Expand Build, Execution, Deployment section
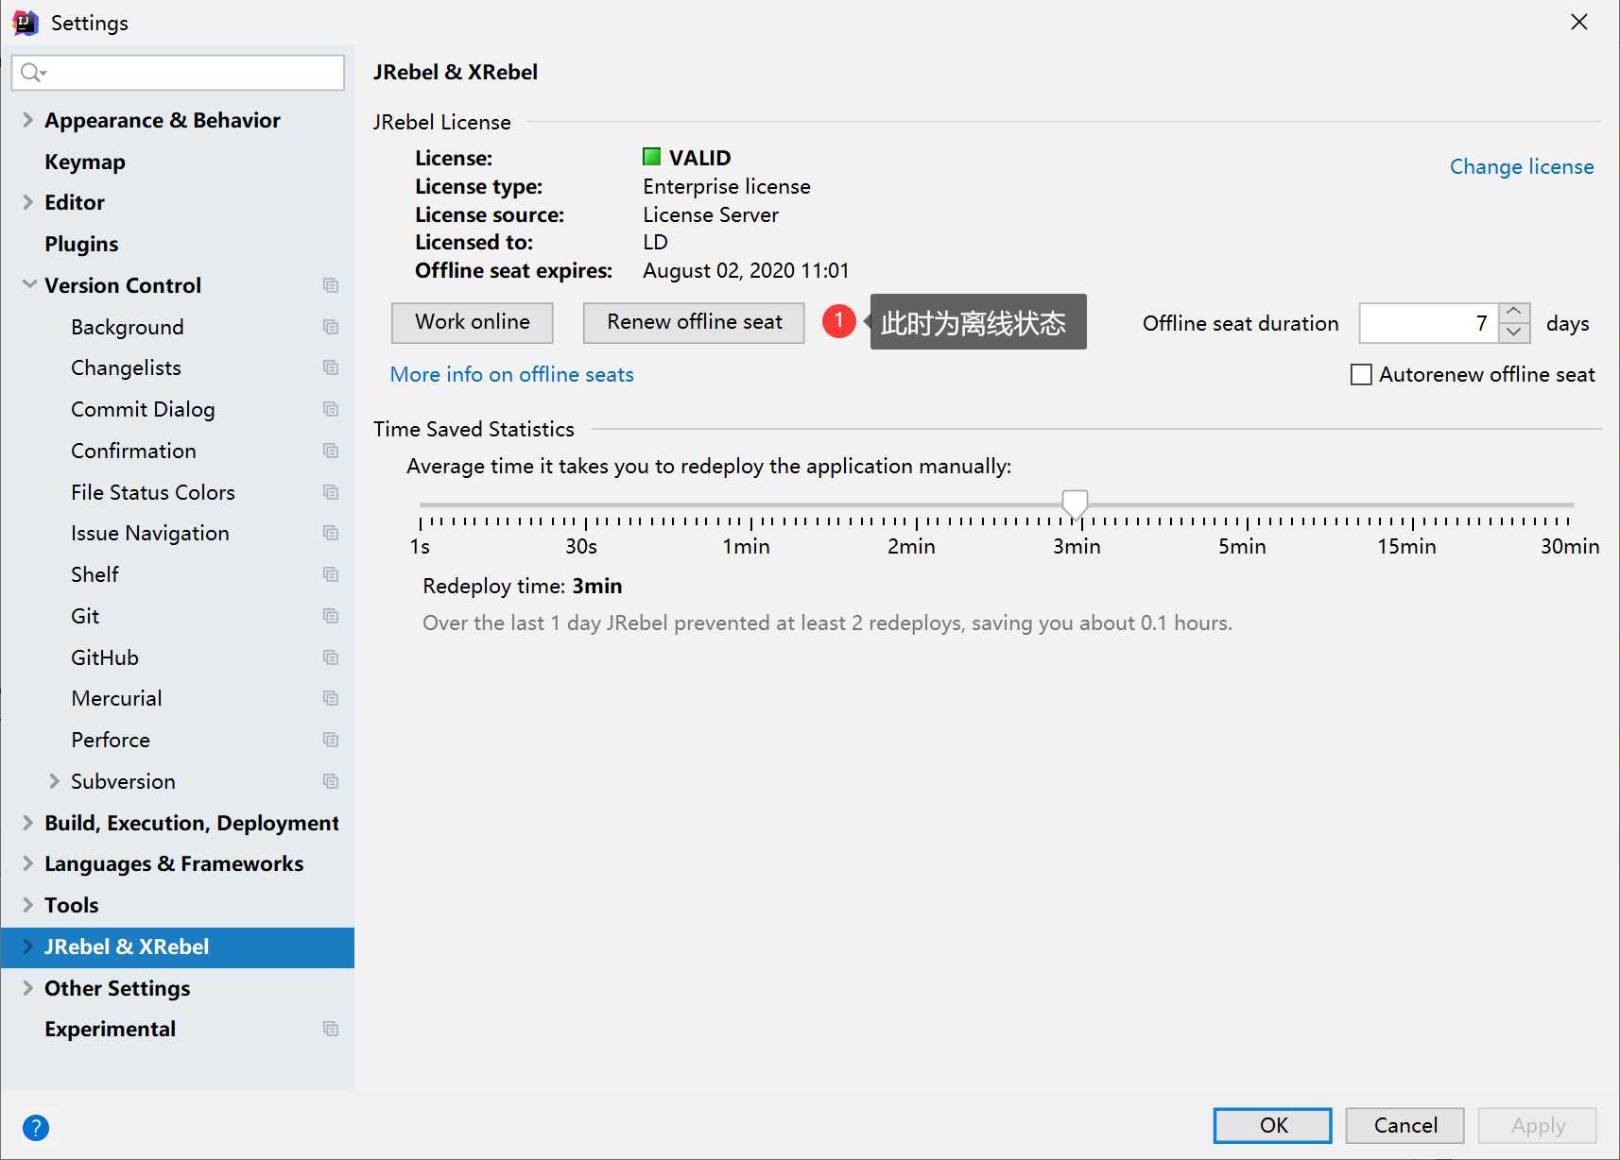 coord(27,823)
